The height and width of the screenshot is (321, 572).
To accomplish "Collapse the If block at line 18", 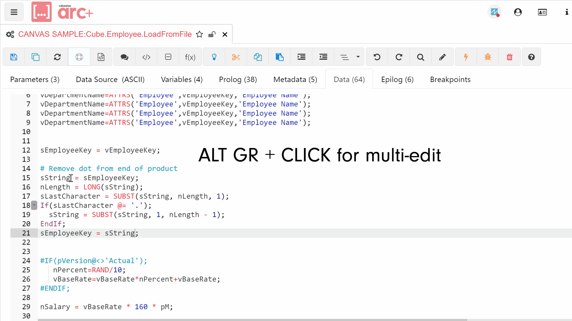I will pyautogui.click(x=34, y=205).
